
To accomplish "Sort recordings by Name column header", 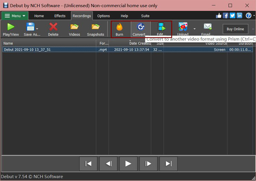I will pos(49,43).
